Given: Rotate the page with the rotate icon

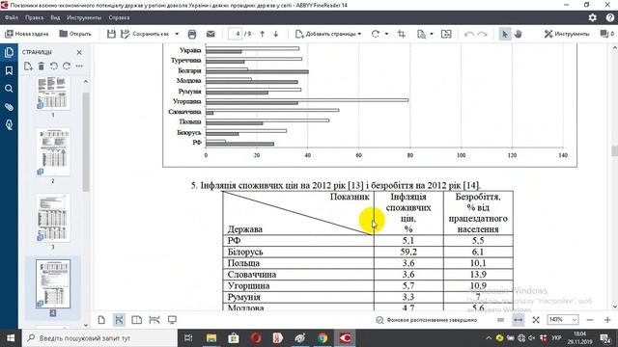Looking at the screenshot, I should pos(376,35).
